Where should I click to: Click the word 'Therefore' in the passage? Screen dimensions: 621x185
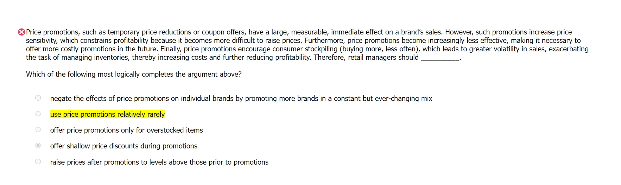329,57
